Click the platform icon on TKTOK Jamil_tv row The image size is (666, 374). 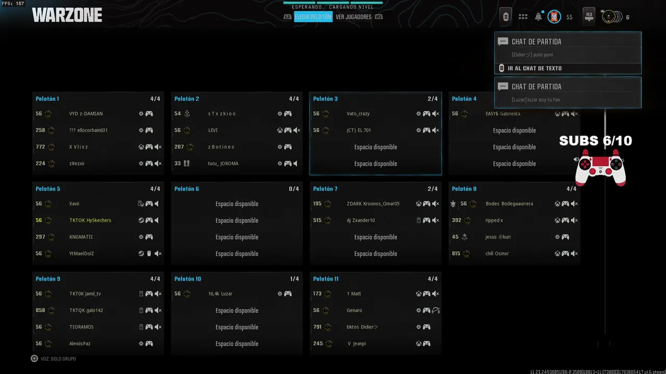click(x=141, y=293)
